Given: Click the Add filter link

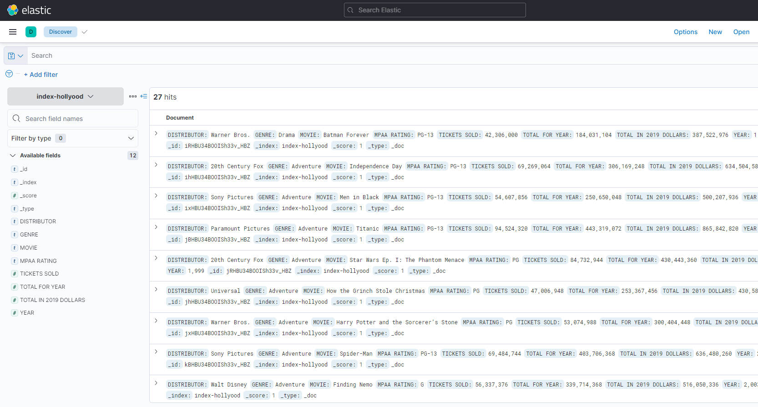Looking at the screenshot, I should coord(41,75).
